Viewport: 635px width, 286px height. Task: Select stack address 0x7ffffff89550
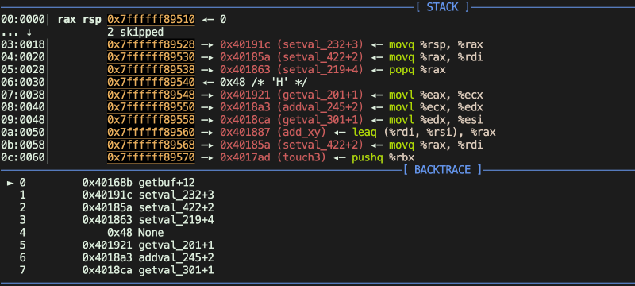tap(151, 107)
